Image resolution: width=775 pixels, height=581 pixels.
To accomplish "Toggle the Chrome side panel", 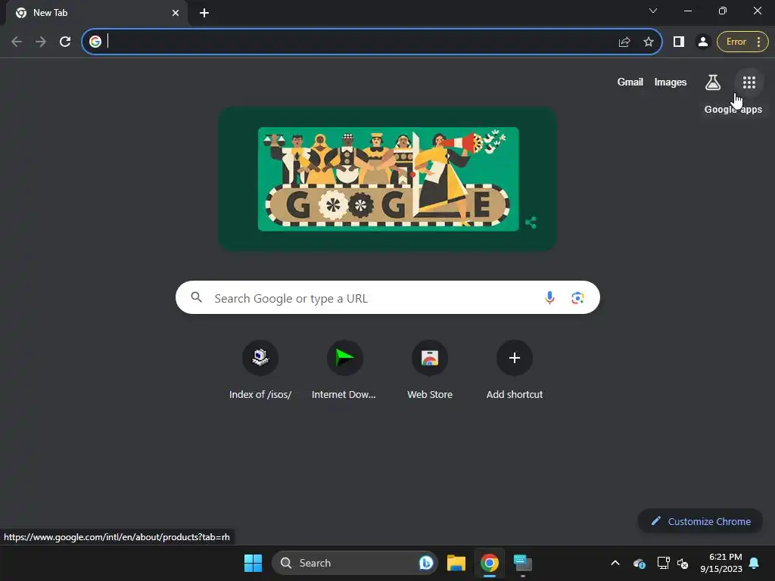I will 679,42.
